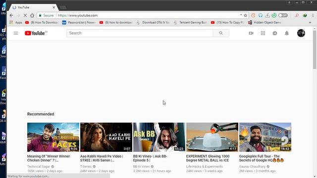This screenshot has width=317, height=178.
Task: Visit the T-Series channel
Action: (86, 167)
